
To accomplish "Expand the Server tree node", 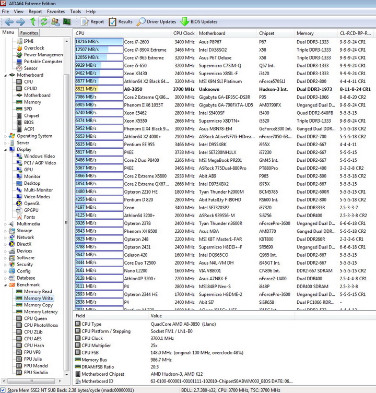I will (6, 143).
